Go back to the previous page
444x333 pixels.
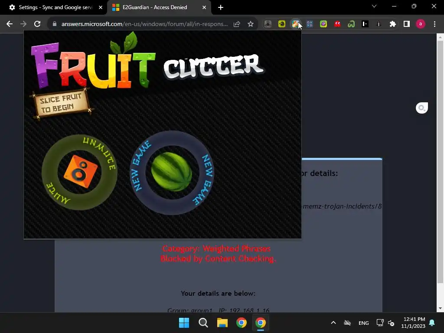(x=10, y=24)
